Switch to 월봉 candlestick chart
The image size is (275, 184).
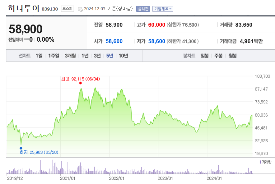[x=233, y=56]
